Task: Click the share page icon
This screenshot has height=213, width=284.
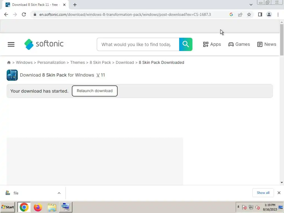Action: pyautogui.click(x=240, y=14)
